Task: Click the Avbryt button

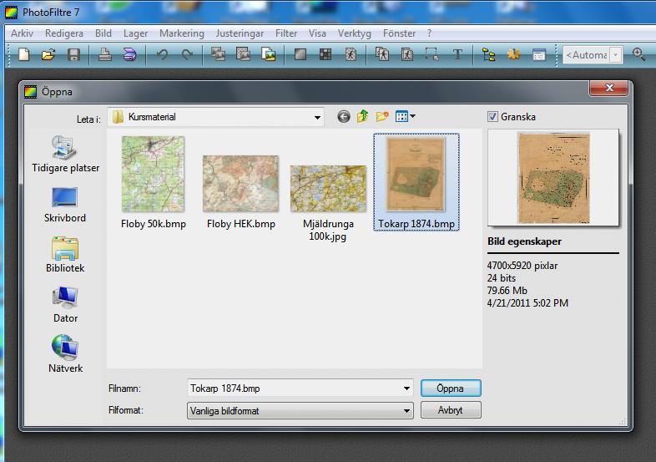Action: click(x=451, y=410)
